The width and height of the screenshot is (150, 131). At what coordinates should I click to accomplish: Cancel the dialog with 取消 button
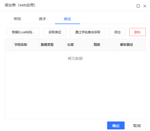click(x=137, y=125)
